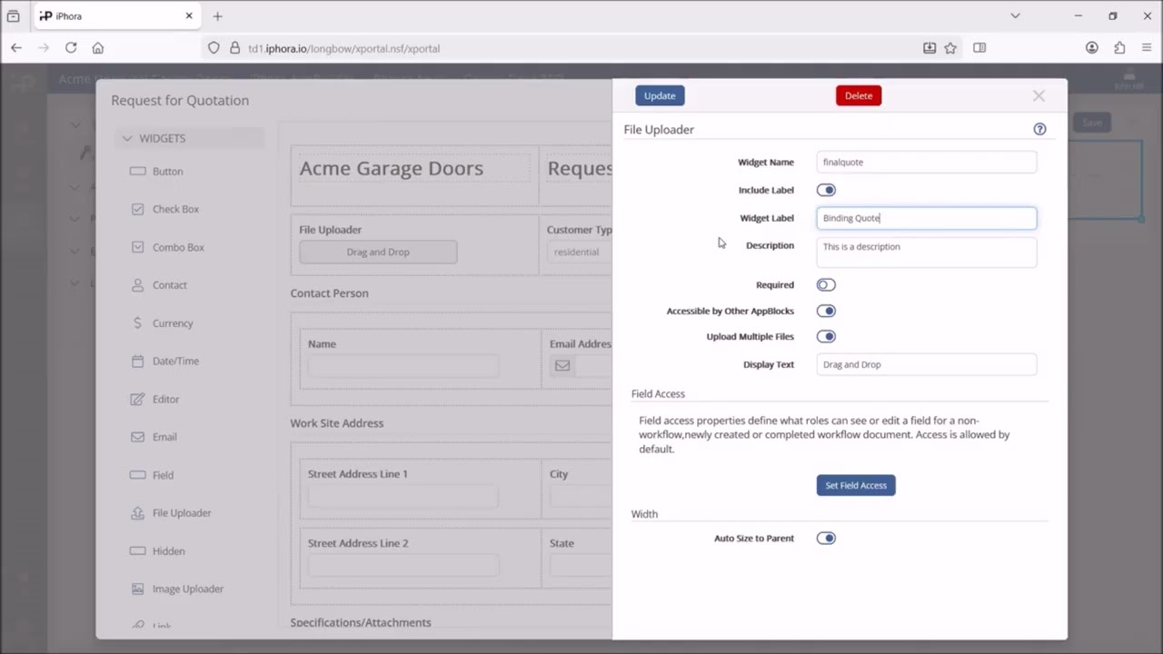Edit the Description text area
The height and width of the screenshot is (654, 1163).
(x=926, y=253)
